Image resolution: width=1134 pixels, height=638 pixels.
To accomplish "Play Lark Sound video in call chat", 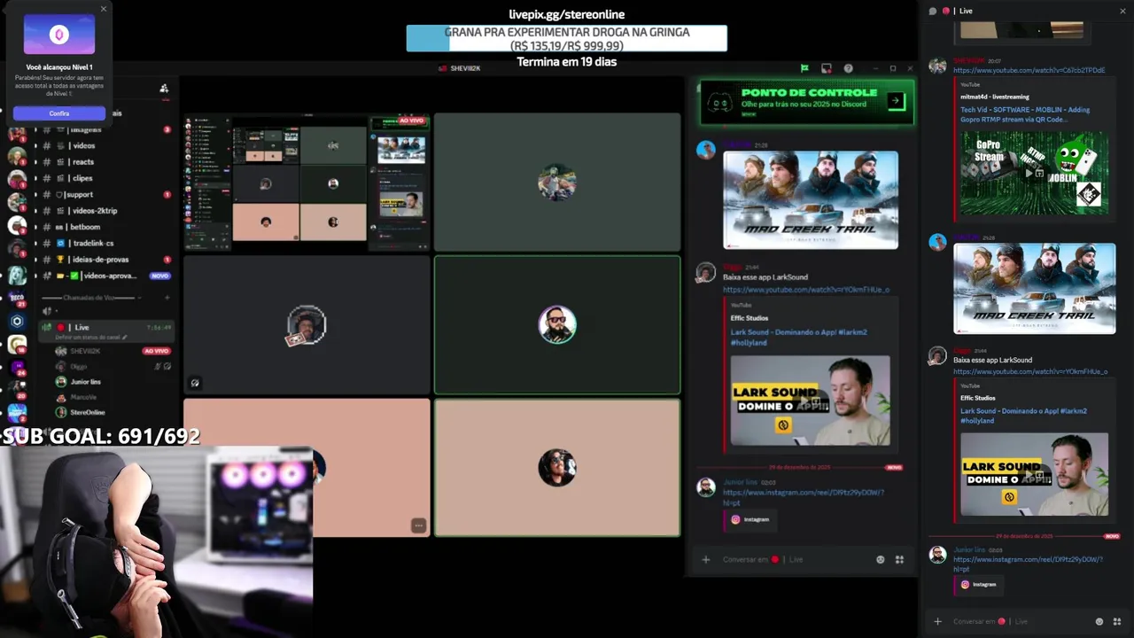I will pos(810,400).
